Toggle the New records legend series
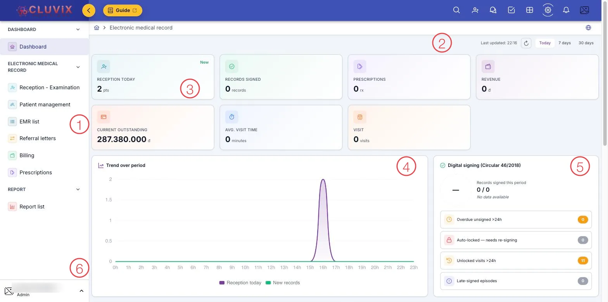Image resolution: width=608 pixels, height=302 pixels. [x=283, y=283]
